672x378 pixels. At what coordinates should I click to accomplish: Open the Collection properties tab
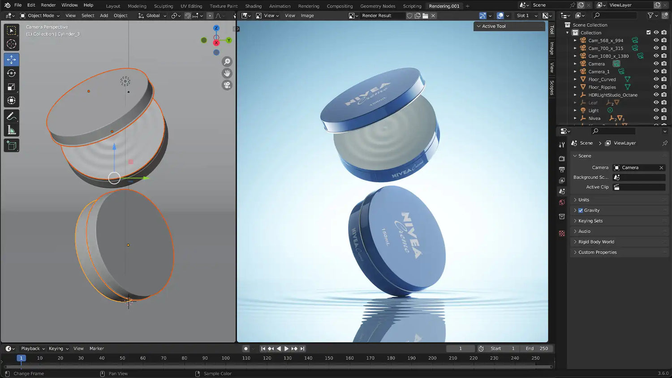click(x=562, y=217)
